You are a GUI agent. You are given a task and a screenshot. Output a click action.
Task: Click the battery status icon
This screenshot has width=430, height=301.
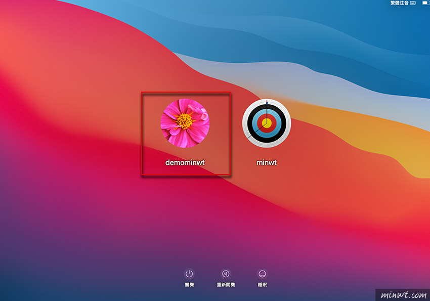(426, 3)
